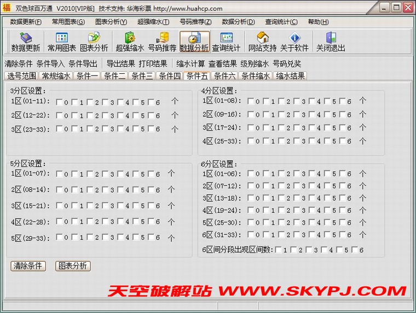Image resolution: width=416 pixels, height=313 pixels.
Task: Switch to the 缩水结果 tab
Action: click(290, 76)
